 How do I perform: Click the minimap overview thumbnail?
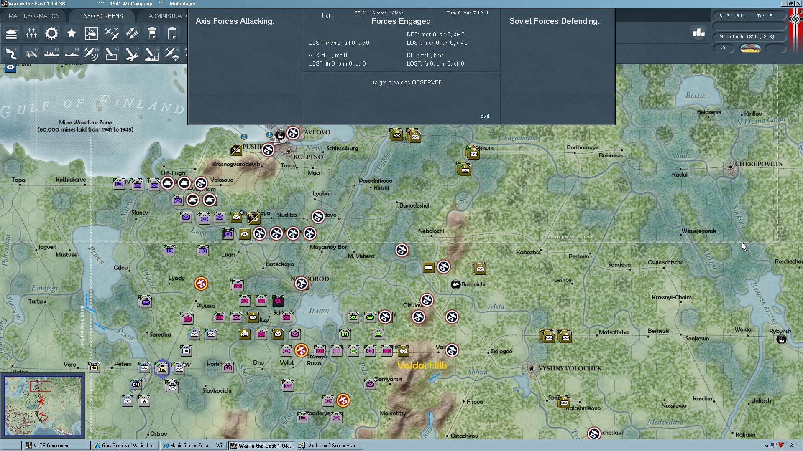click(x=43, y=405)
